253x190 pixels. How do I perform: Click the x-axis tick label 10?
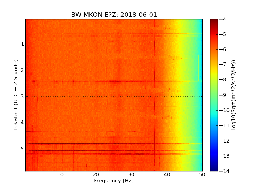click(x=60, y=175)
